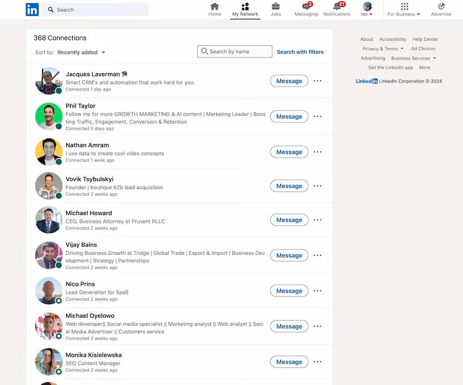This screenshot has width=463, height=385.
Task: Open more options for Vovik Tsybulskyi
Action: click(318, 186)
